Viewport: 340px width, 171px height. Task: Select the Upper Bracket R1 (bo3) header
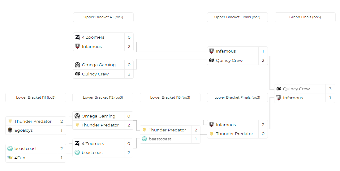point(103,17)
